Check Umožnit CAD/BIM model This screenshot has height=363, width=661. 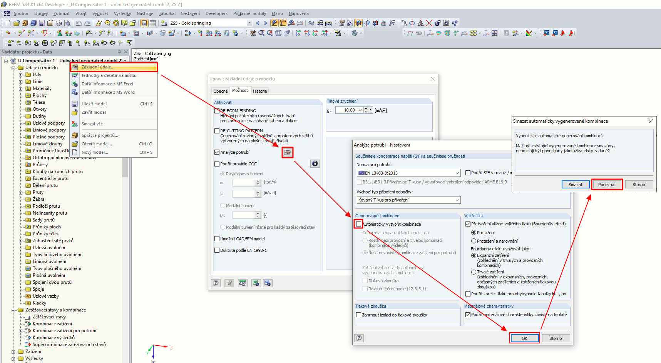217,239
